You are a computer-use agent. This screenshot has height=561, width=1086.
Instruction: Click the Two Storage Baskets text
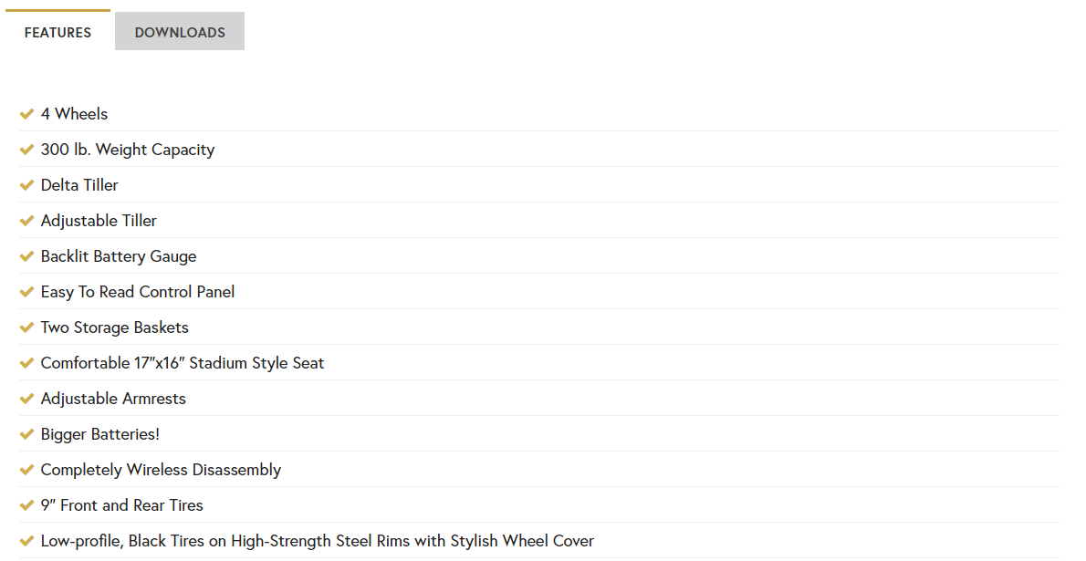pos(115,327)
